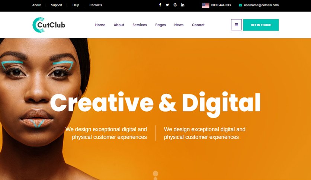Click the username@domain.com email address
The image size is (311, 180).
261,5
